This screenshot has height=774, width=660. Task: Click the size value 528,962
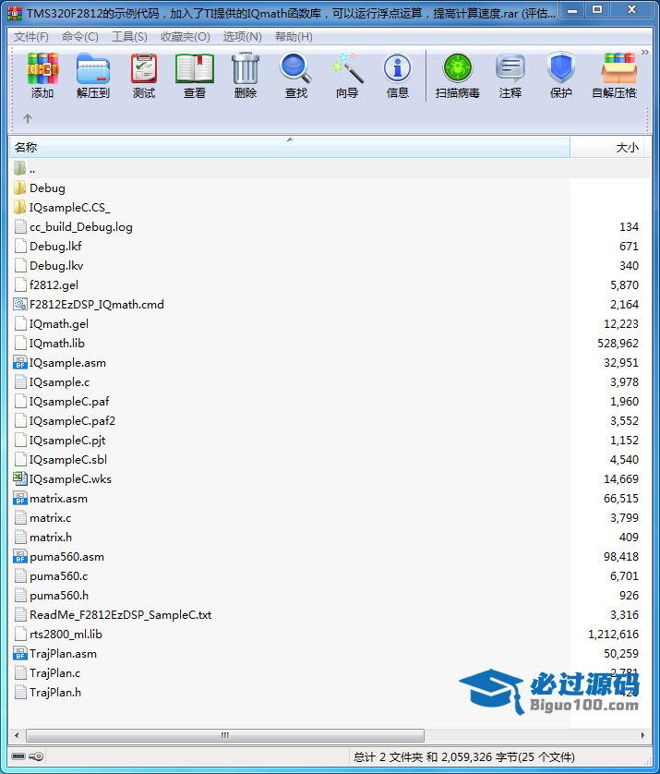pyautogui.click(x=618, y=343)
